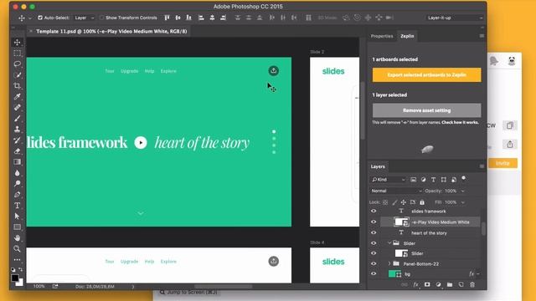Open the Layers panel menu

[x=482, y=166]
